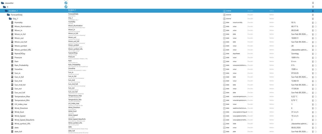Select the Moon_symbol_URL tree entry
The height and width of the screenshot is (134, 322).
23,50
